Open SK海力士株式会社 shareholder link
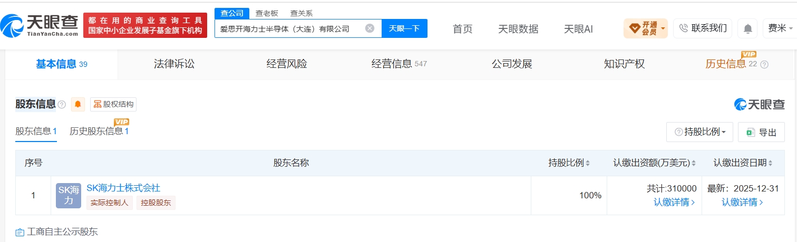 click(123, 188)
